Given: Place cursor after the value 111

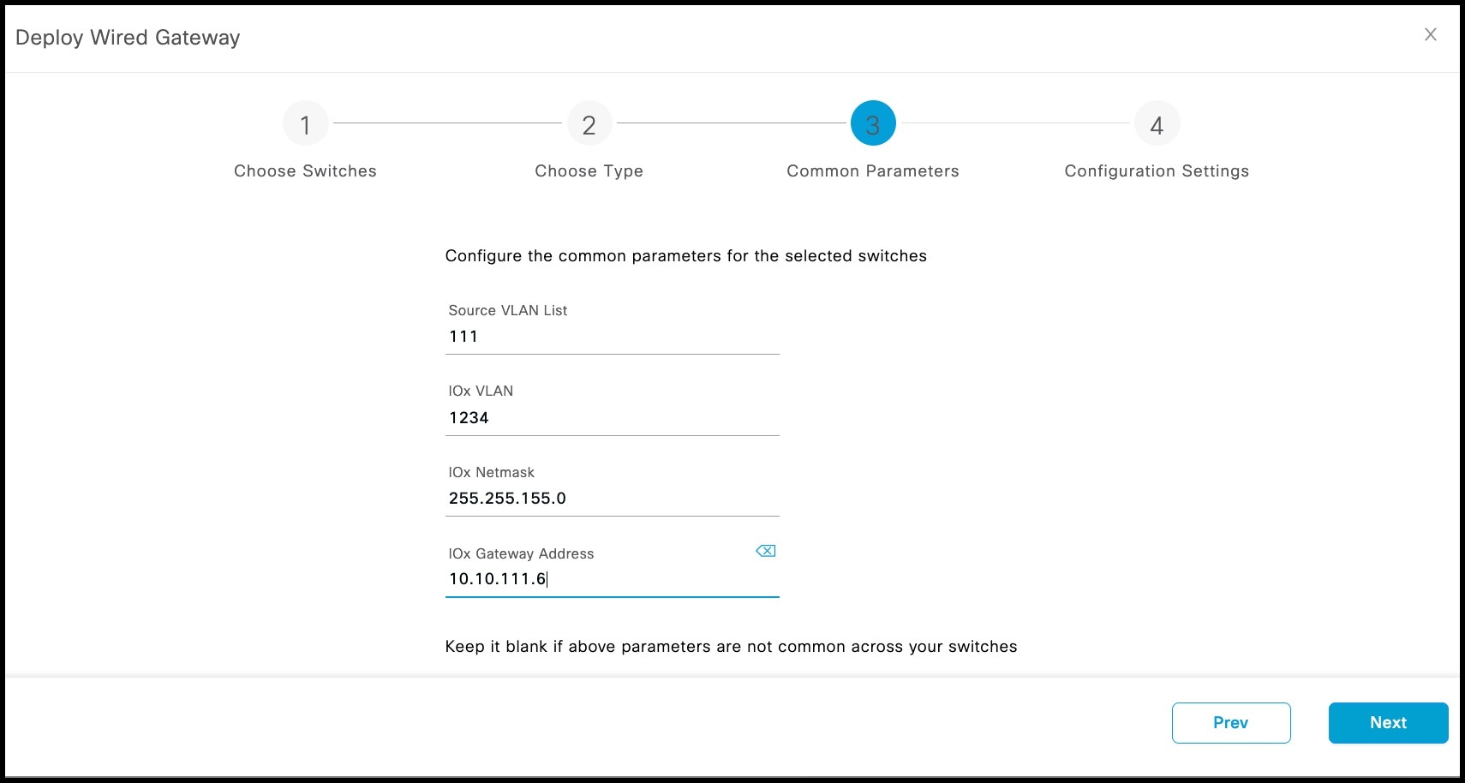Looking at the screenshot, I should (x=481, y=336).
